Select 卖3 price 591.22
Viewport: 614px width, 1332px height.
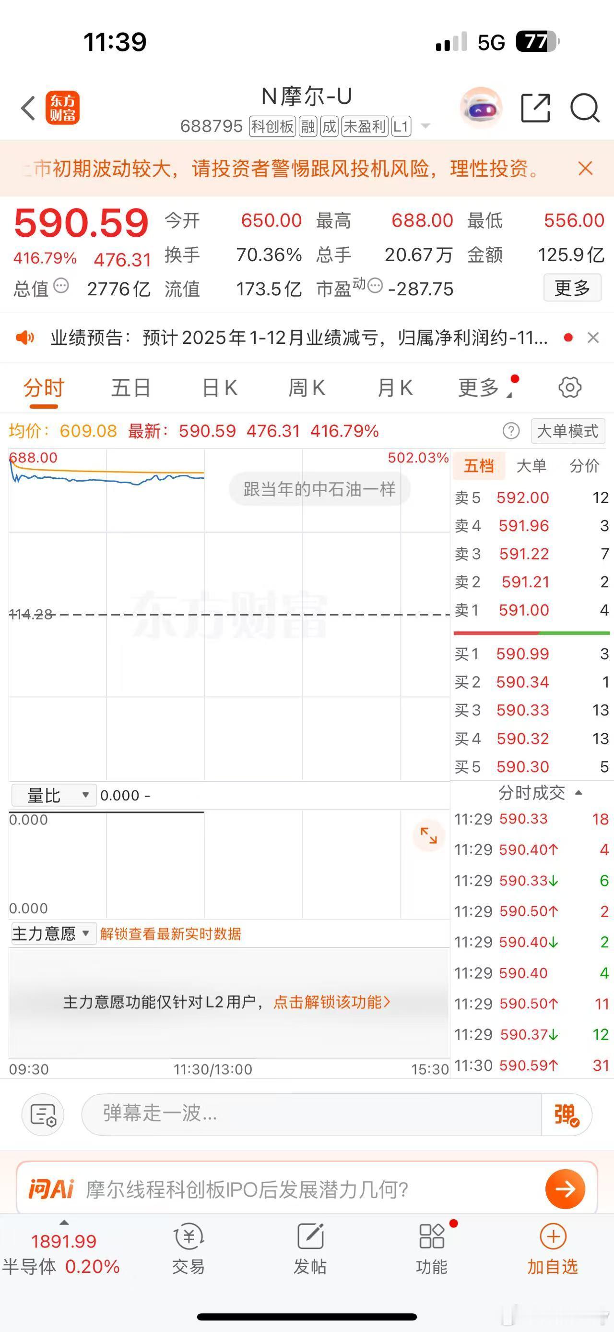524,554
